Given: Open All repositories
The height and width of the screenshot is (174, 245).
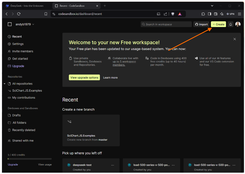Looking at the screenshot, I should tap(20, 84).
